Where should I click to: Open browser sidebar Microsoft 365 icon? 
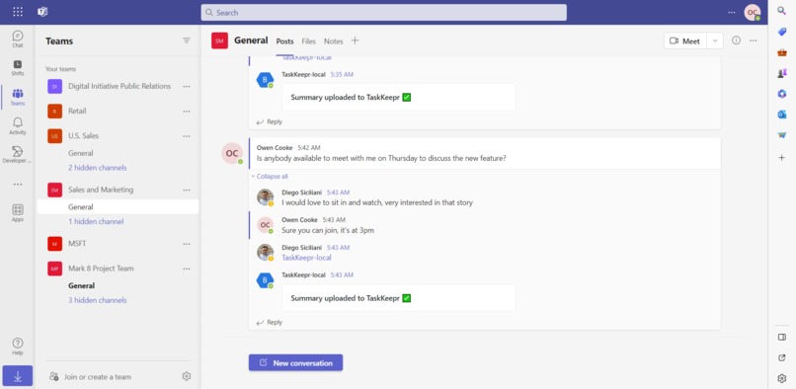pyautogui.click(x=782, y=94)
